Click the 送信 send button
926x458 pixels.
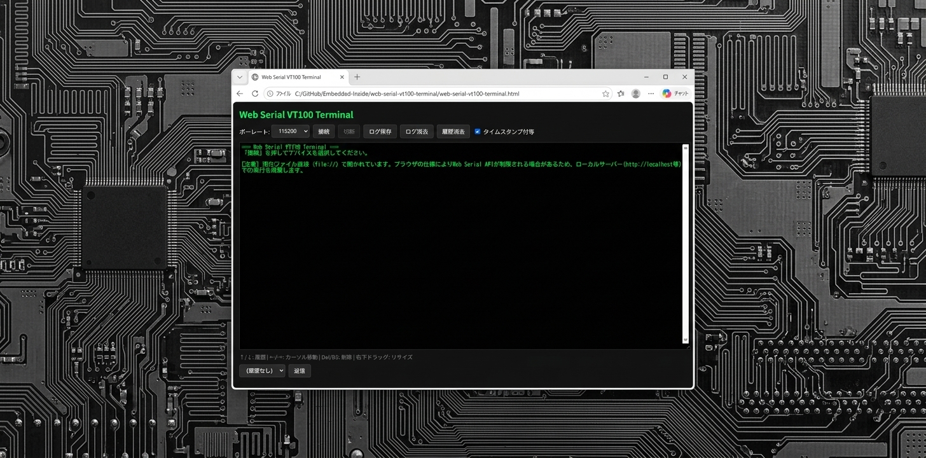[300, 371]
